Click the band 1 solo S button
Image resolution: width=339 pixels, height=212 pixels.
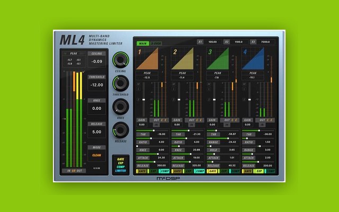point(138,100)
